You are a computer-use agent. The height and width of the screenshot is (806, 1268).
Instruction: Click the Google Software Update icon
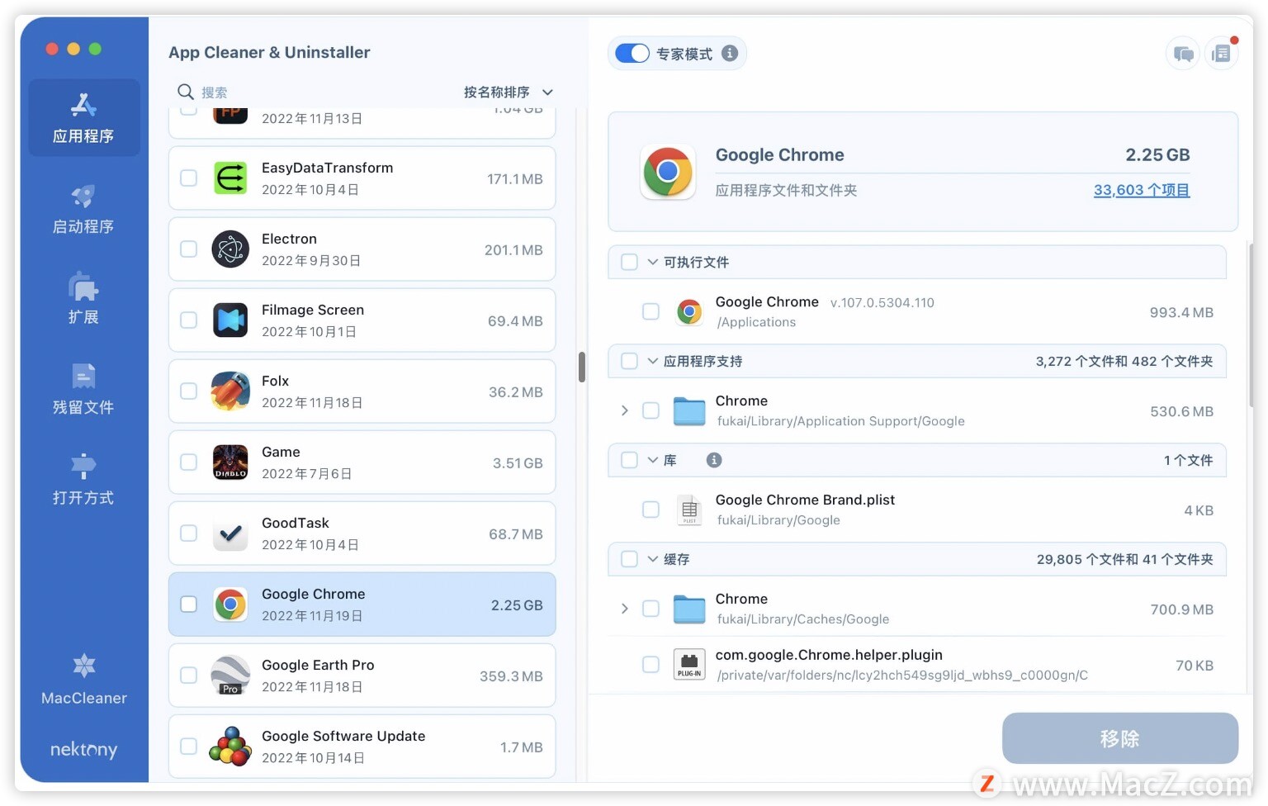(x=230, y=747)
